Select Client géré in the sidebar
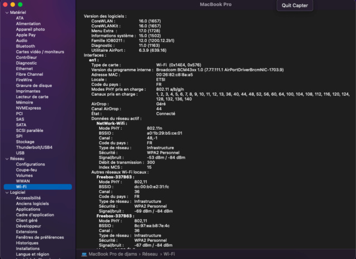 27,221
